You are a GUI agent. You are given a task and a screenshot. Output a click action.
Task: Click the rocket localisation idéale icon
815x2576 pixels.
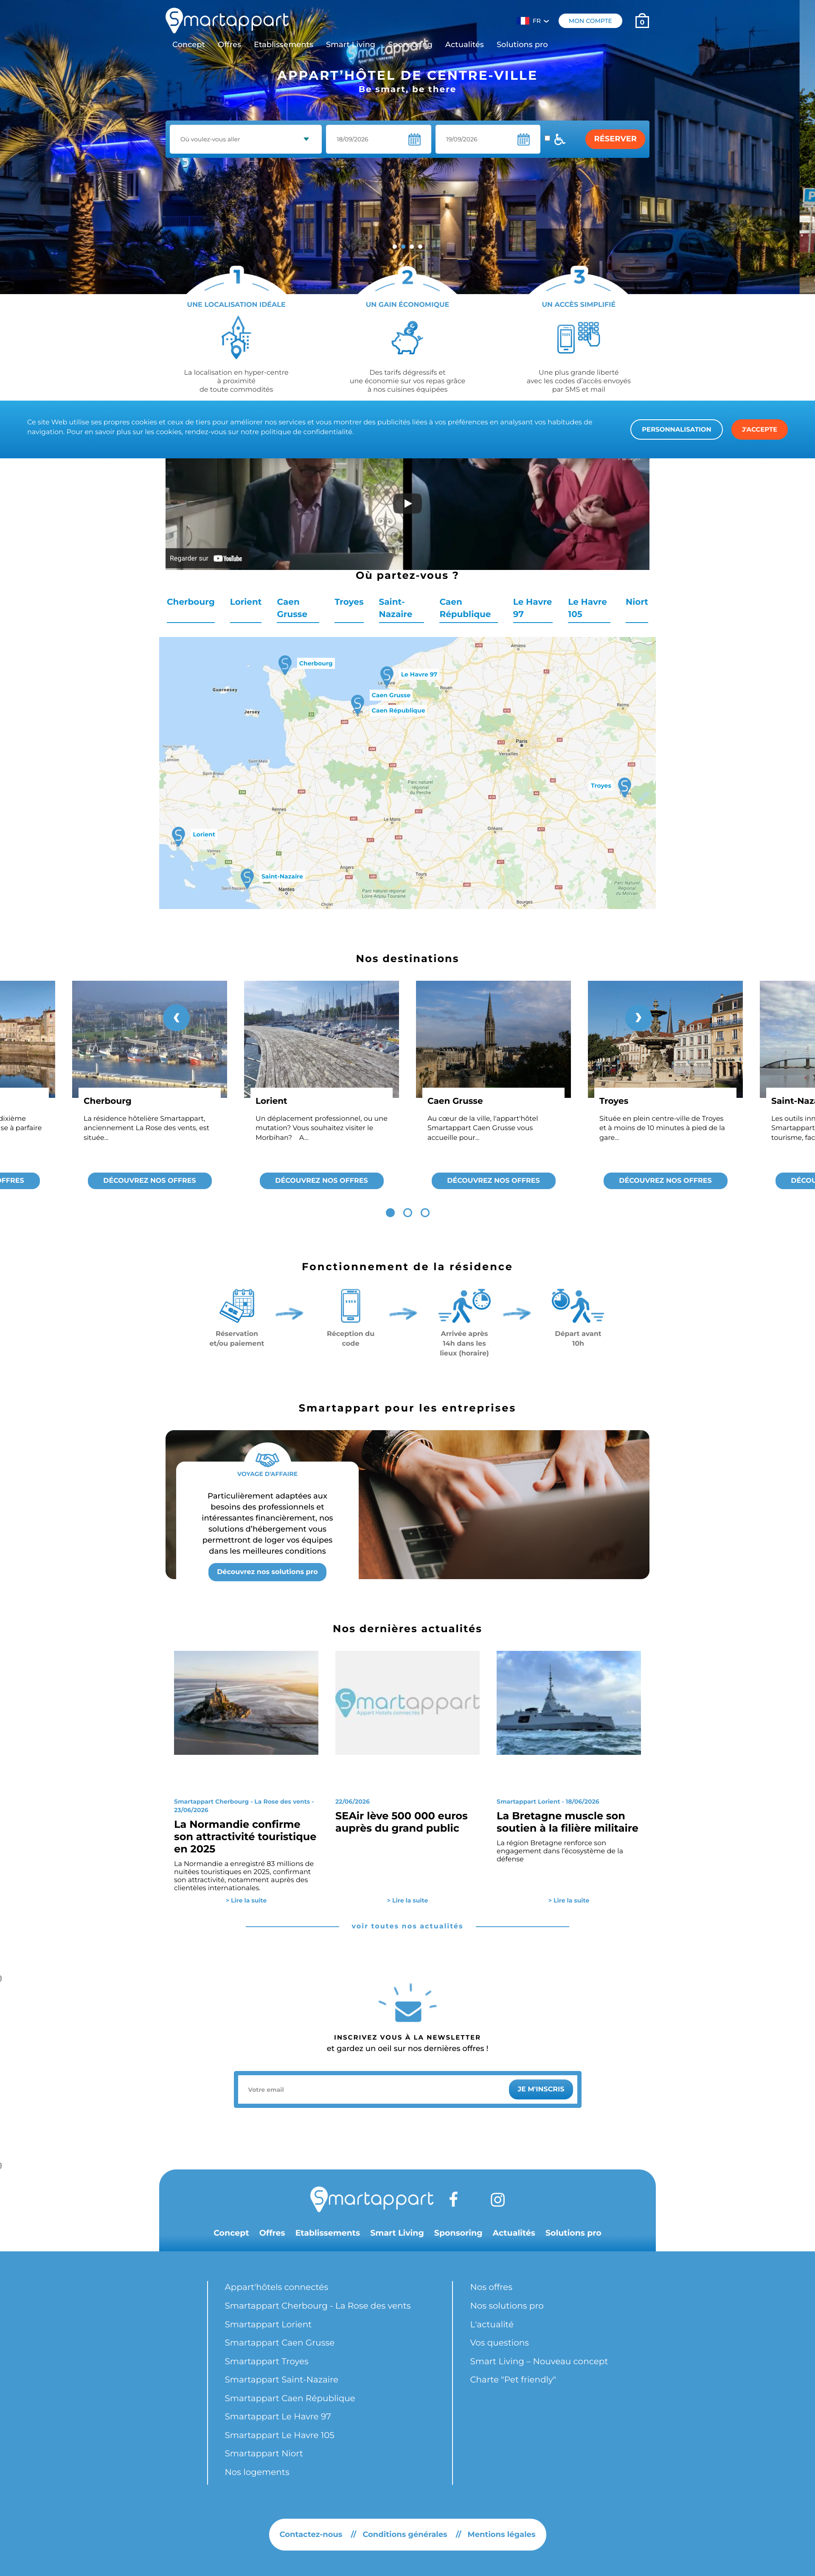pos(236,337)
